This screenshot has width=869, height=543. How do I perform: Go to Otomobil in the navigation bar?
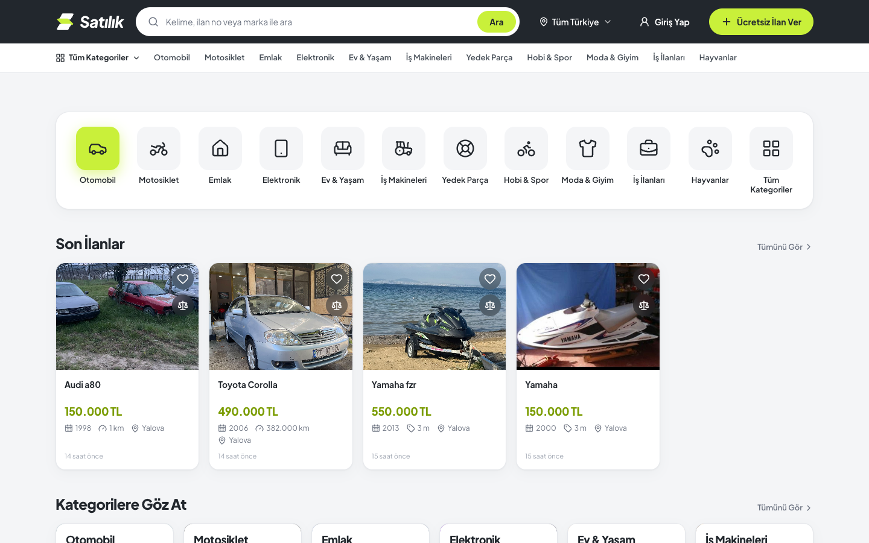(172, 57)
